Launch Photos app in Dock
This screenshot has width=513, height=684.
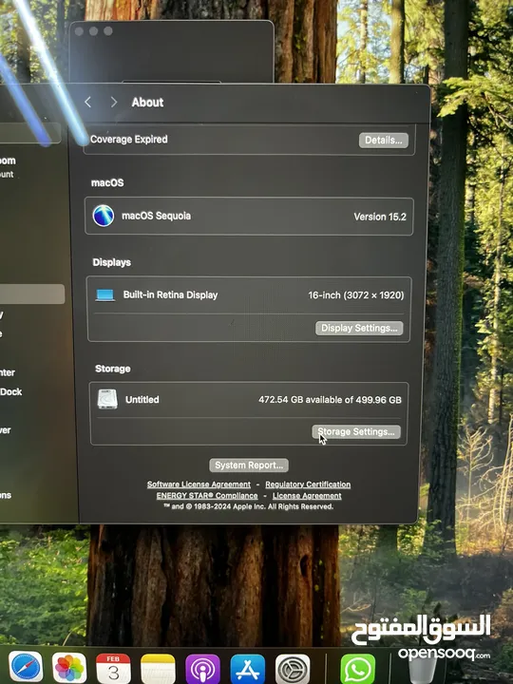[x=69, y=668]
